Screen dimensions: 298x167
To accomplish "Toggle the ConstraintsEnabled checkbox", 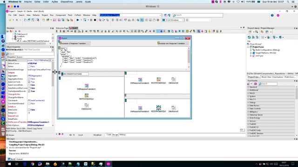I will pos(29,103).
